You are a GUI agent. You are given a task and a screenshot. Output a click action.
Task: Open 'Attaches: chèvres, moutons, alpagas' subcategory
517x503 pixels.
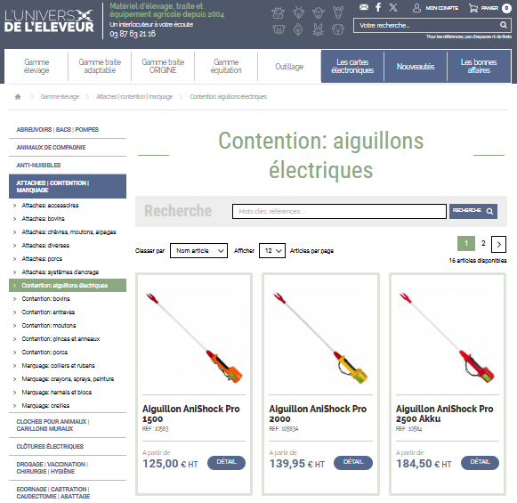coord(69,232)
